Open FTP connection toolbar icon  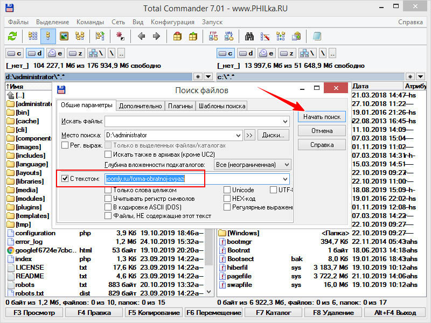(x=213, y=36)
